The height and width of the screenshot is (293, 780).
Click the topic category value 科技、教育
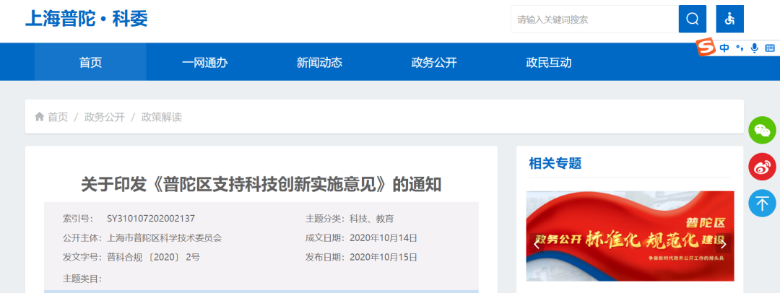pos(372,219)
